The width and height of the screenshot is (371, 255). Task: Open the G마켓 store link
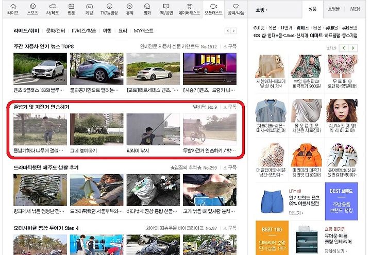click(259, 28)
